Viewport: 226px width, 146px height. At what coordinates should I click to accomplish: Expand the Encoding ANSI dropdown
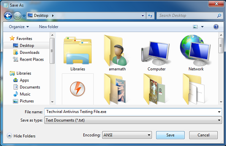click(x=127, y=135)
